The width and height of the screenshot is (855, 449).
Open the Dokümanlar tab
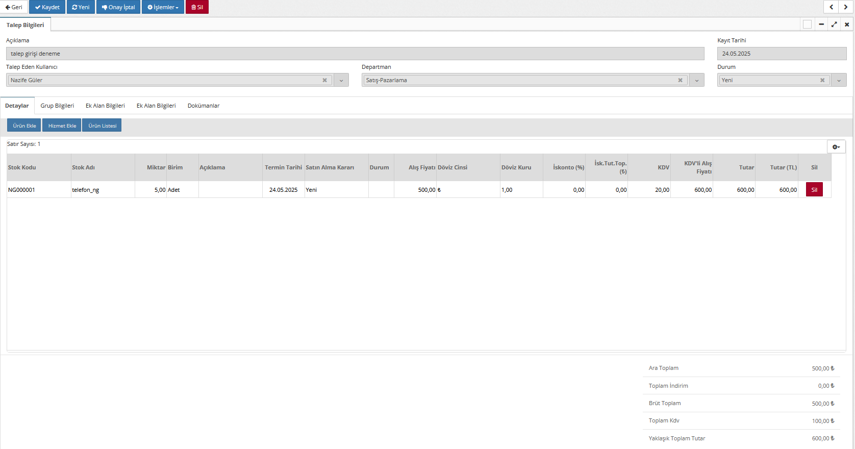point(204,106)
